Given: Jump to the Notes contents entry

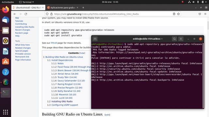Looking at the screenshot, I should pyautogui.click(x=60, y=63).
